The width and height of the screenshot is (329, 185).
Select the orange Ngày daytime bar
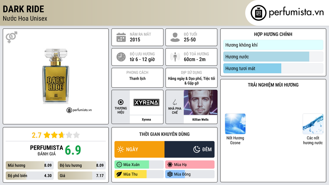(139, 149)
